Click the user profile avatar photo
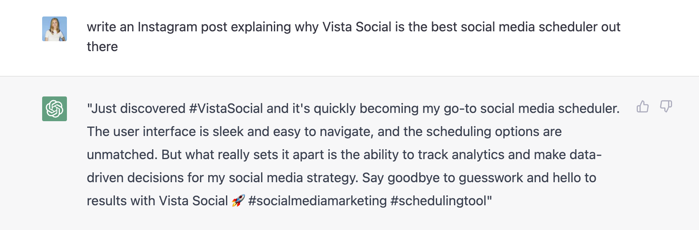The image size is (699, 230). coord(55,29)
